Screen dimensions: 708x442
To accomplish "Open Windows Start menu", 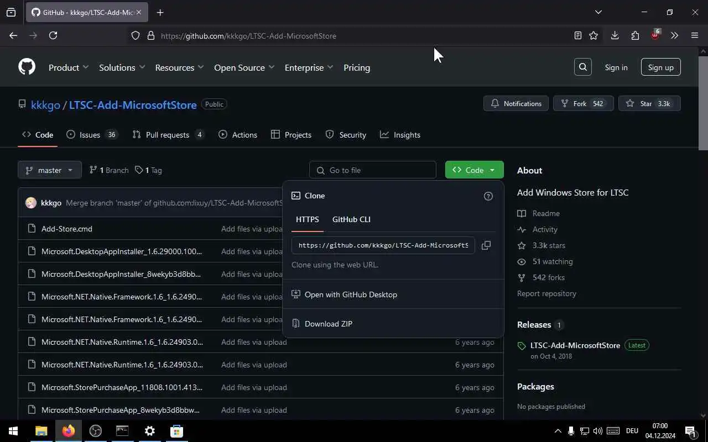I will pos(13,431).
